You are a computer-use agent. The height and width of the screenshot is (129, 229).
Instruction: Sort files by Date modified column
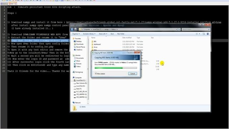coord(127,38)
